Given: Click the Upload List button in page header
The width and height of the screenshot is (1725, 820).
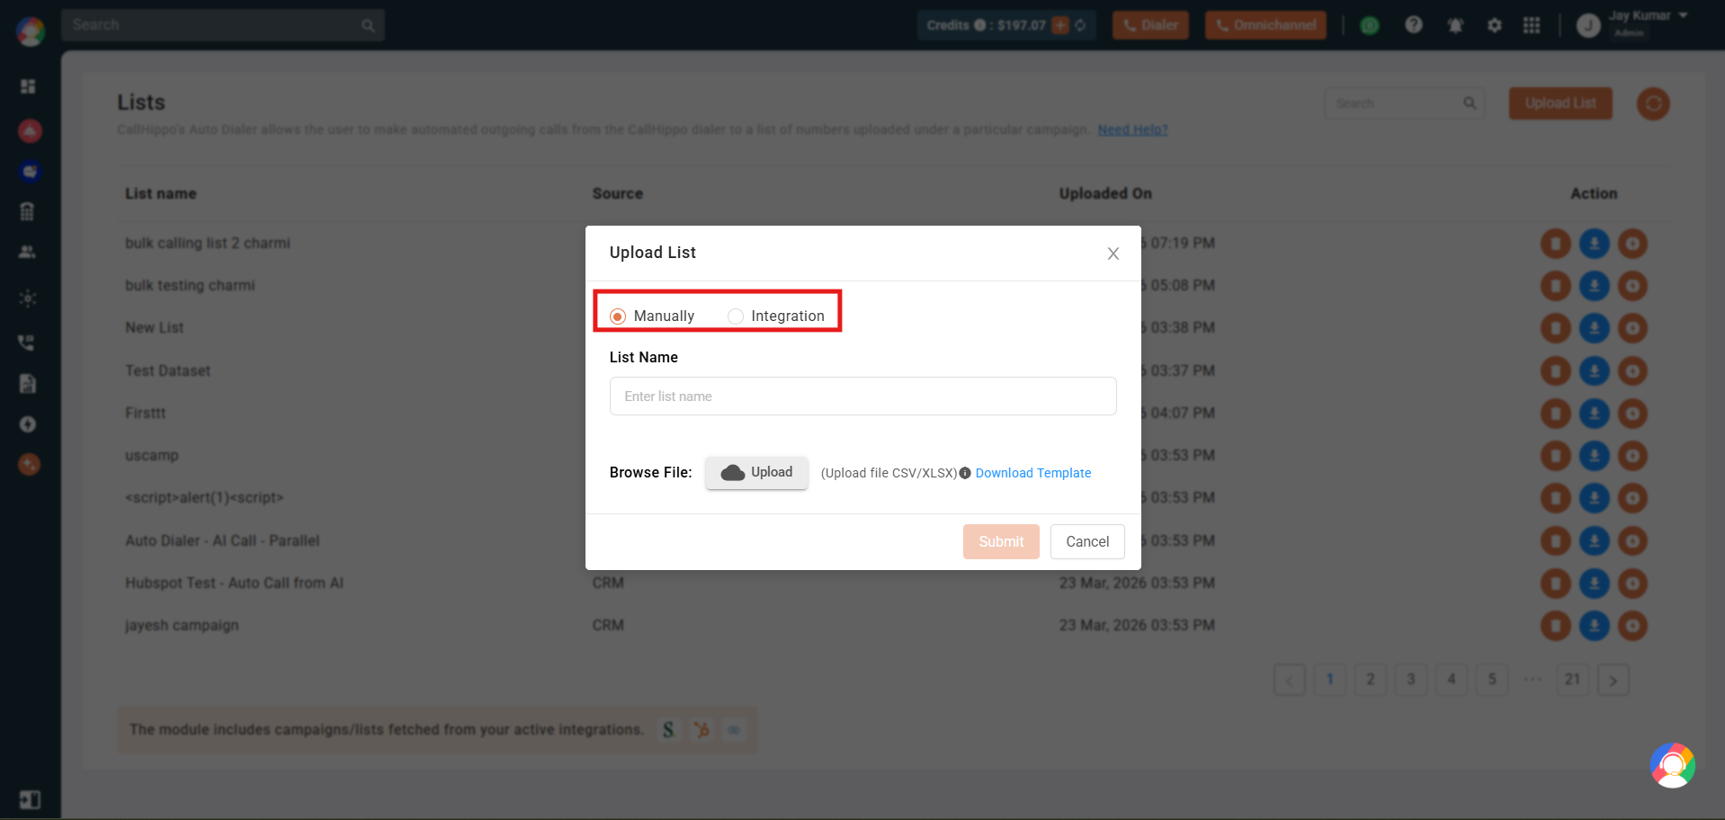Looking at the screenshot, I should [x=1560, y=103].
